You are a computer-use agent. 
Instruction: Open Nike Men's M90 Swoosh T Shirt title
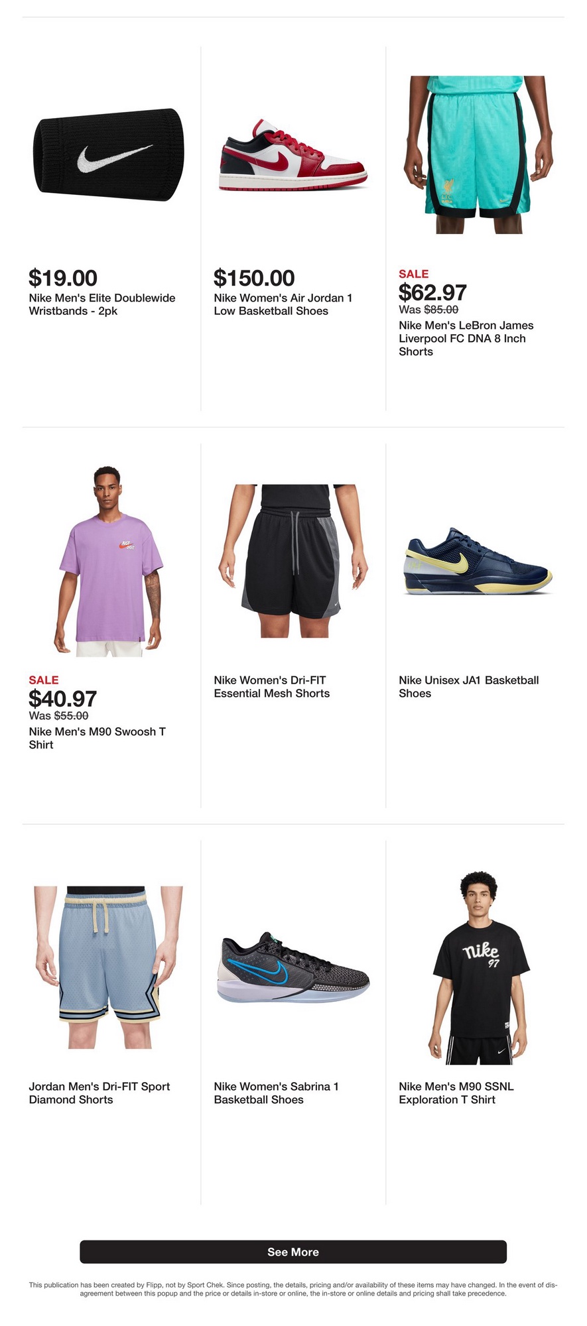coord(98,738)
